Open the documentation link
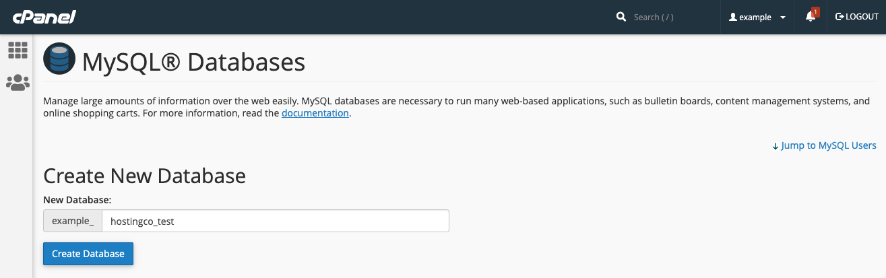Image resolution: width=886 pixels, height=278 pixels. 315,113
